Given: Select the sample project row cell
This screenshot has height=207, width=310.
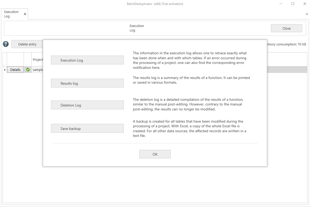Looking at the screenshot, I should (x=37, y=70).
